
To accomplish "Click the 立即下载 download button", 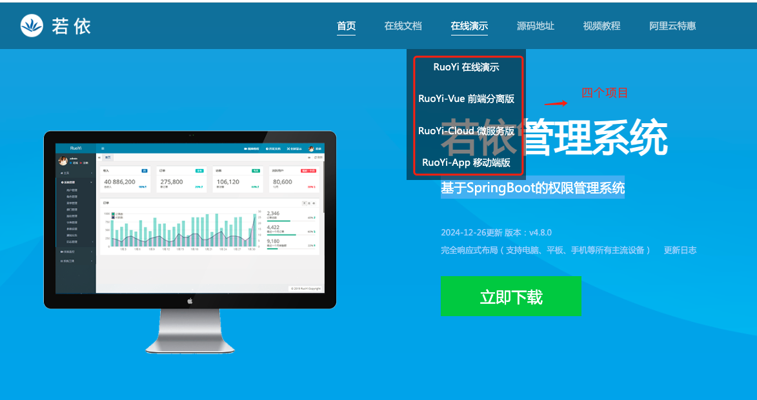I will (x=510, y=296).
